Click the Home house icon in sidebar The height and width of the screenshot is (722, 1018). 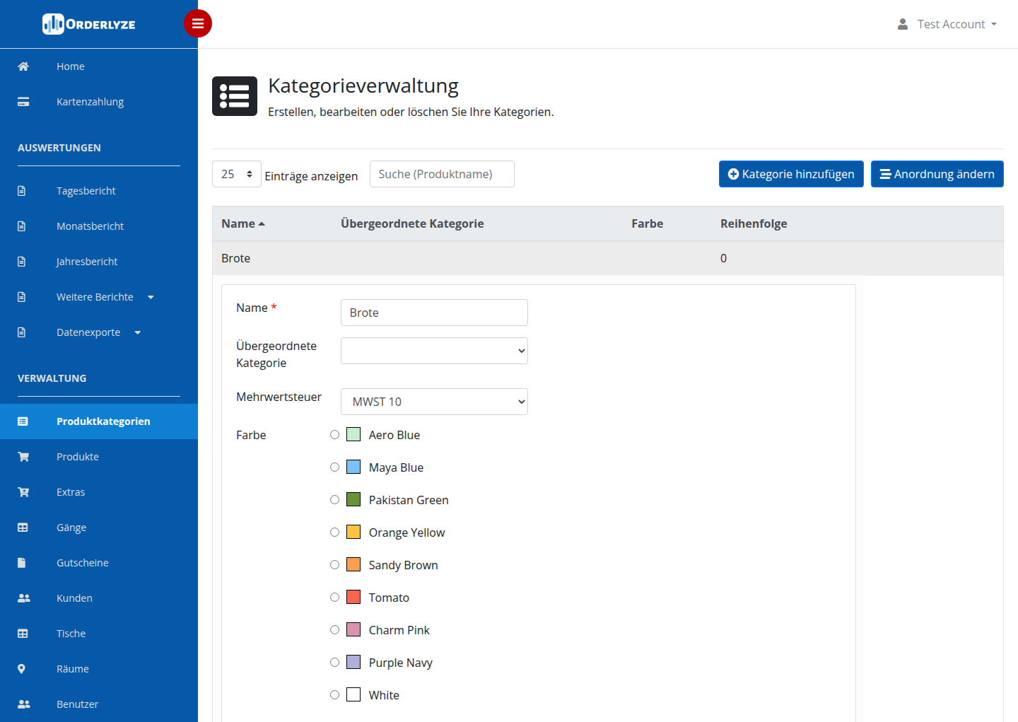[x=23, y=66]
